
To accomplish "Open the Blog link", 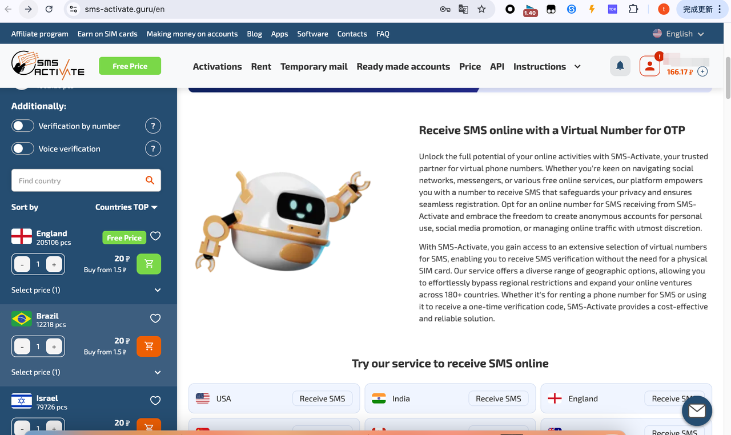I will coord(254,34).
